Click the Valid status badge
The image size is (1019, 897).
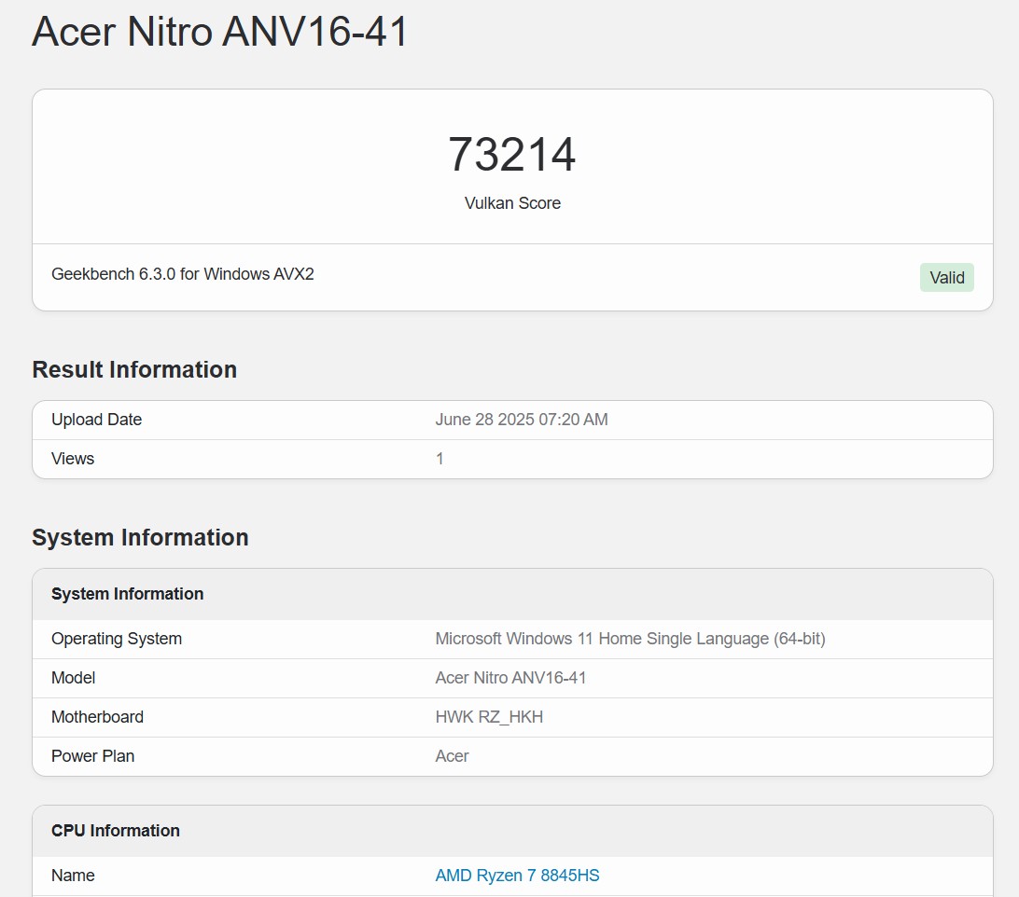click(946, 277)
